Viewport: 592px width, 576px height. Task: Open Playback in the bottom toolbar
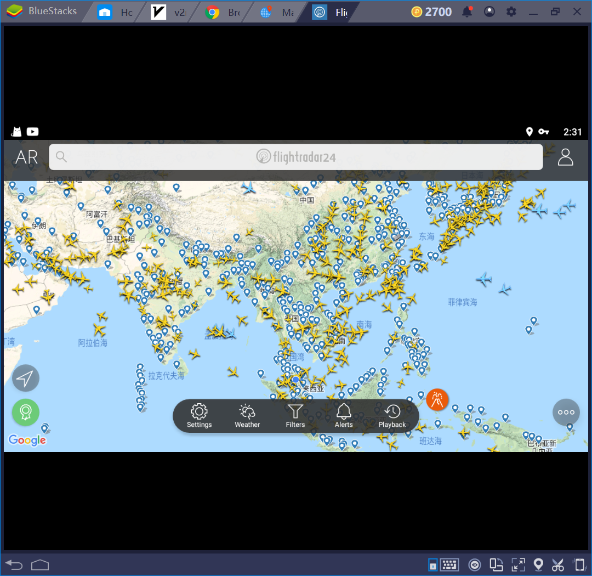pyautogui.click(x=392, y=416)
